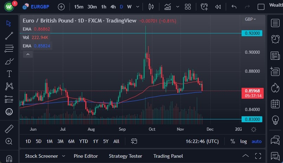Toggle log scale on price axis
Image resolution: width=283 pixels, height=163 pixels.
coord(243,141)
